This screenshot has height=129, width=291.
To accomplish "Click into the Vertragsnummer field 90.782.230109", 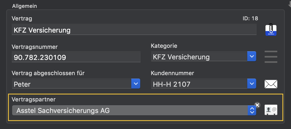I will click(76, 57).
